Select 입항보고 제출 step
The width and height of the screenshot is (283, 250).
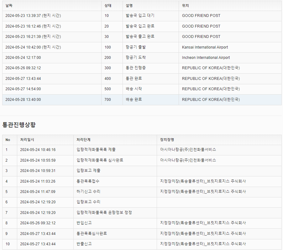coord(88,170)
